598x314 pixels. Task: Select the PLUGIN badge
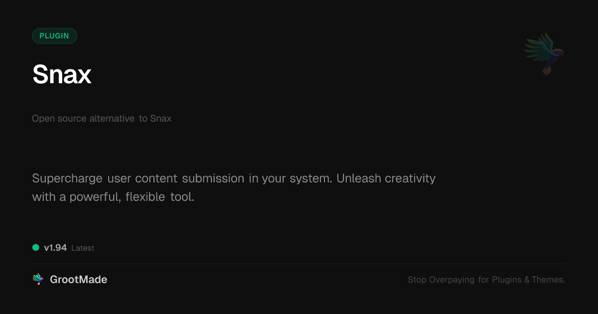pos(54,36)
